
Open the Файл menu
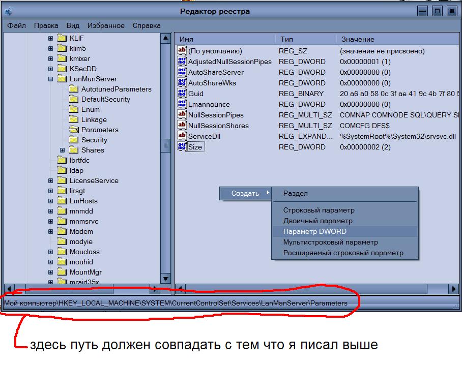[17, 25]
